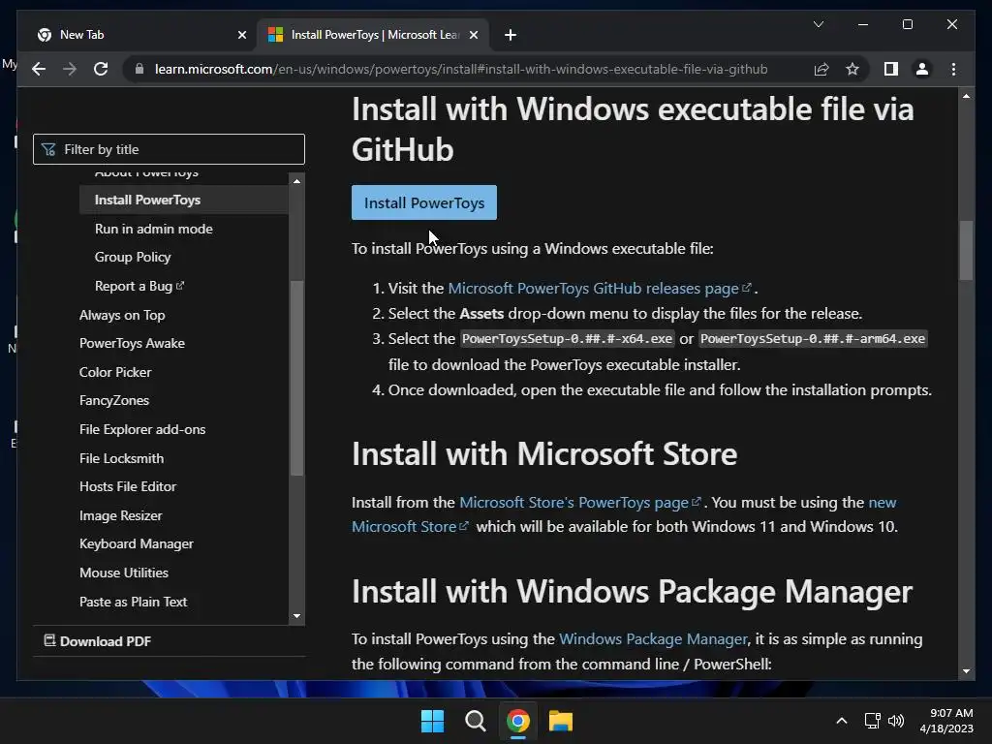Click the Install with Microsoft Store heading
This screenshot has height=744, width=992.
[x=544, y=453]
